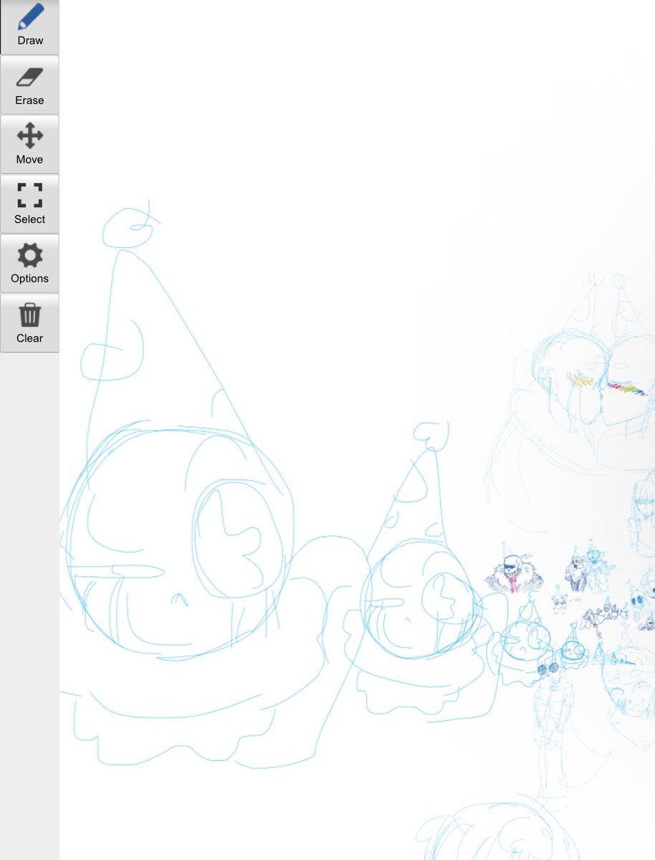655x860 pixels.
Task: Activate the Move tool
Action: click(29, 145)
